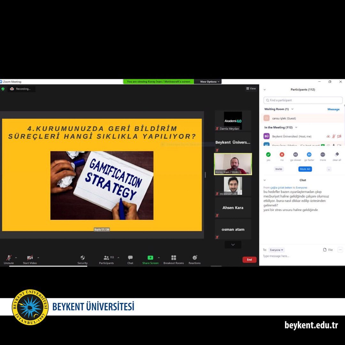Click sender name çağla çolak beken in chat

pos(281,188)
